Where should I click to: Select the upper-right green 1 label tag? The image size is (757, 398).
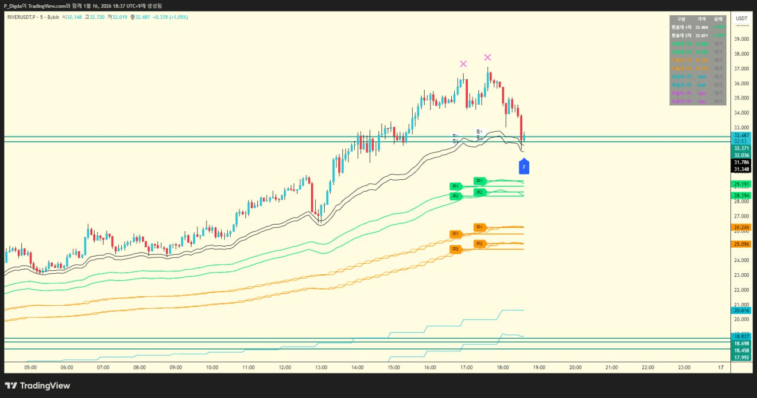(x=479, y=180)
